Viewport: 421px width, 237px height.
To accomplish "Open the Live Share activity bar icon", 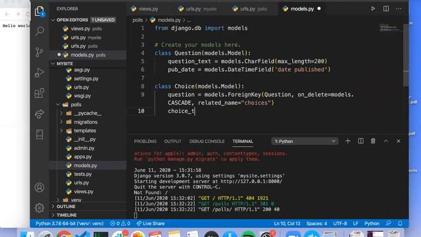I will [39, 114].
